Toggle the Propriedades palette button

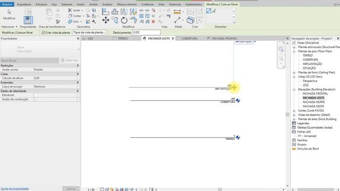coord(28,20)
